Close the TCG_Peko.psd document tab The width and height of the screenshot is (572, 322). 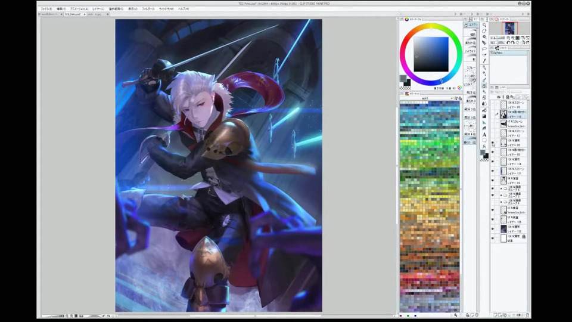85,14
